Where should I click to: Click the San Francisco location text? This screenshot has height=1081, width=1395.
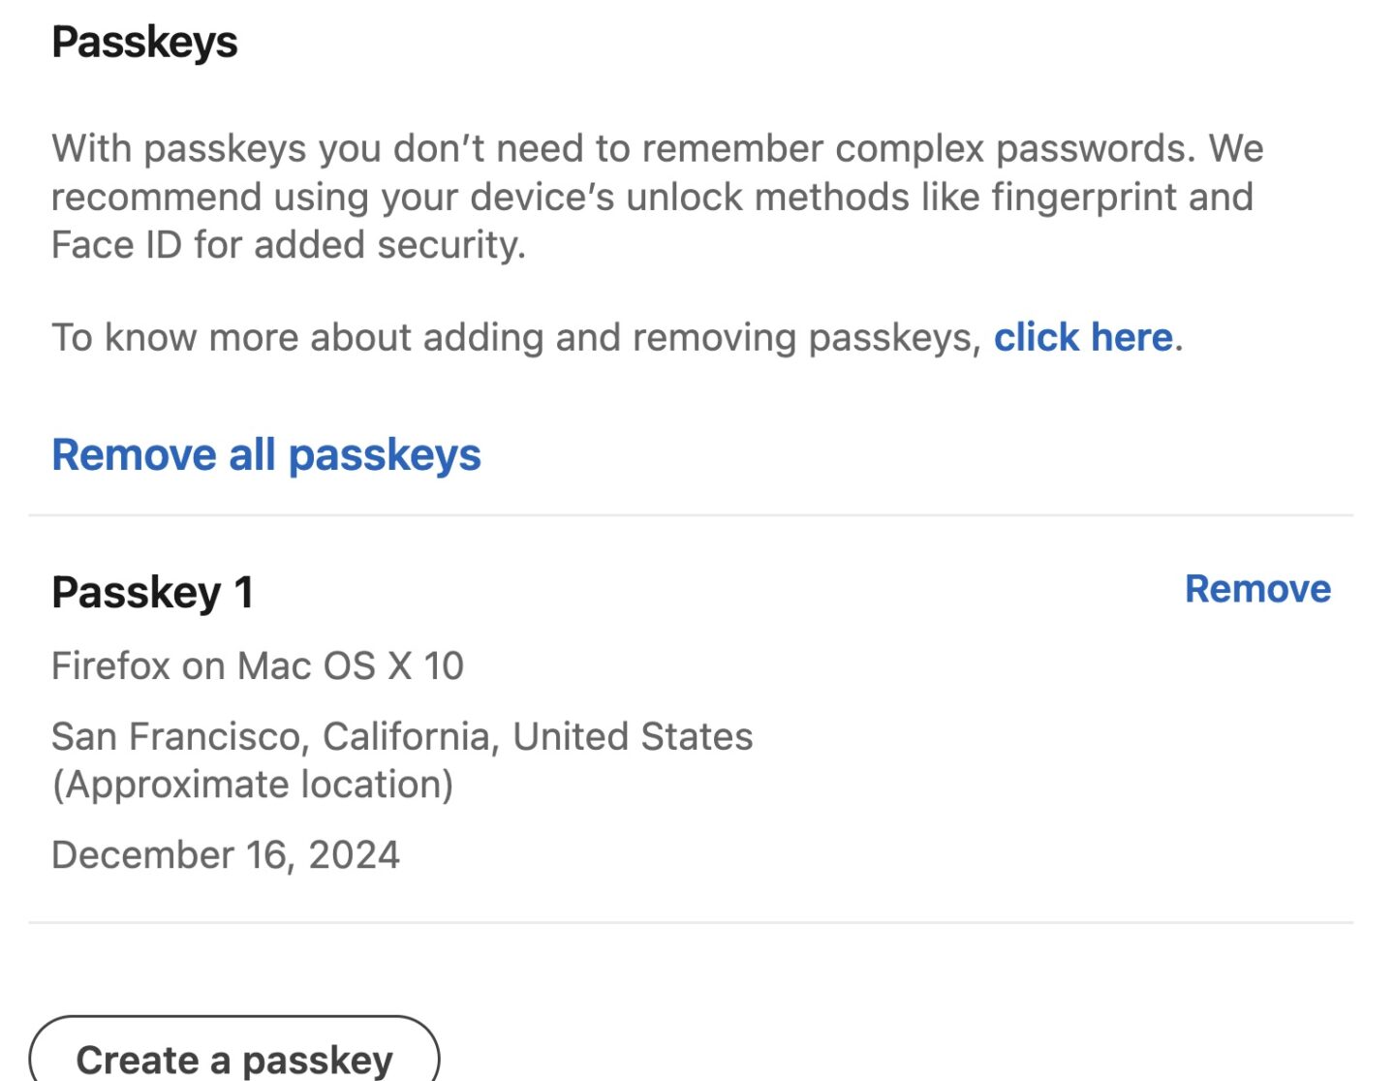(402, 736)
